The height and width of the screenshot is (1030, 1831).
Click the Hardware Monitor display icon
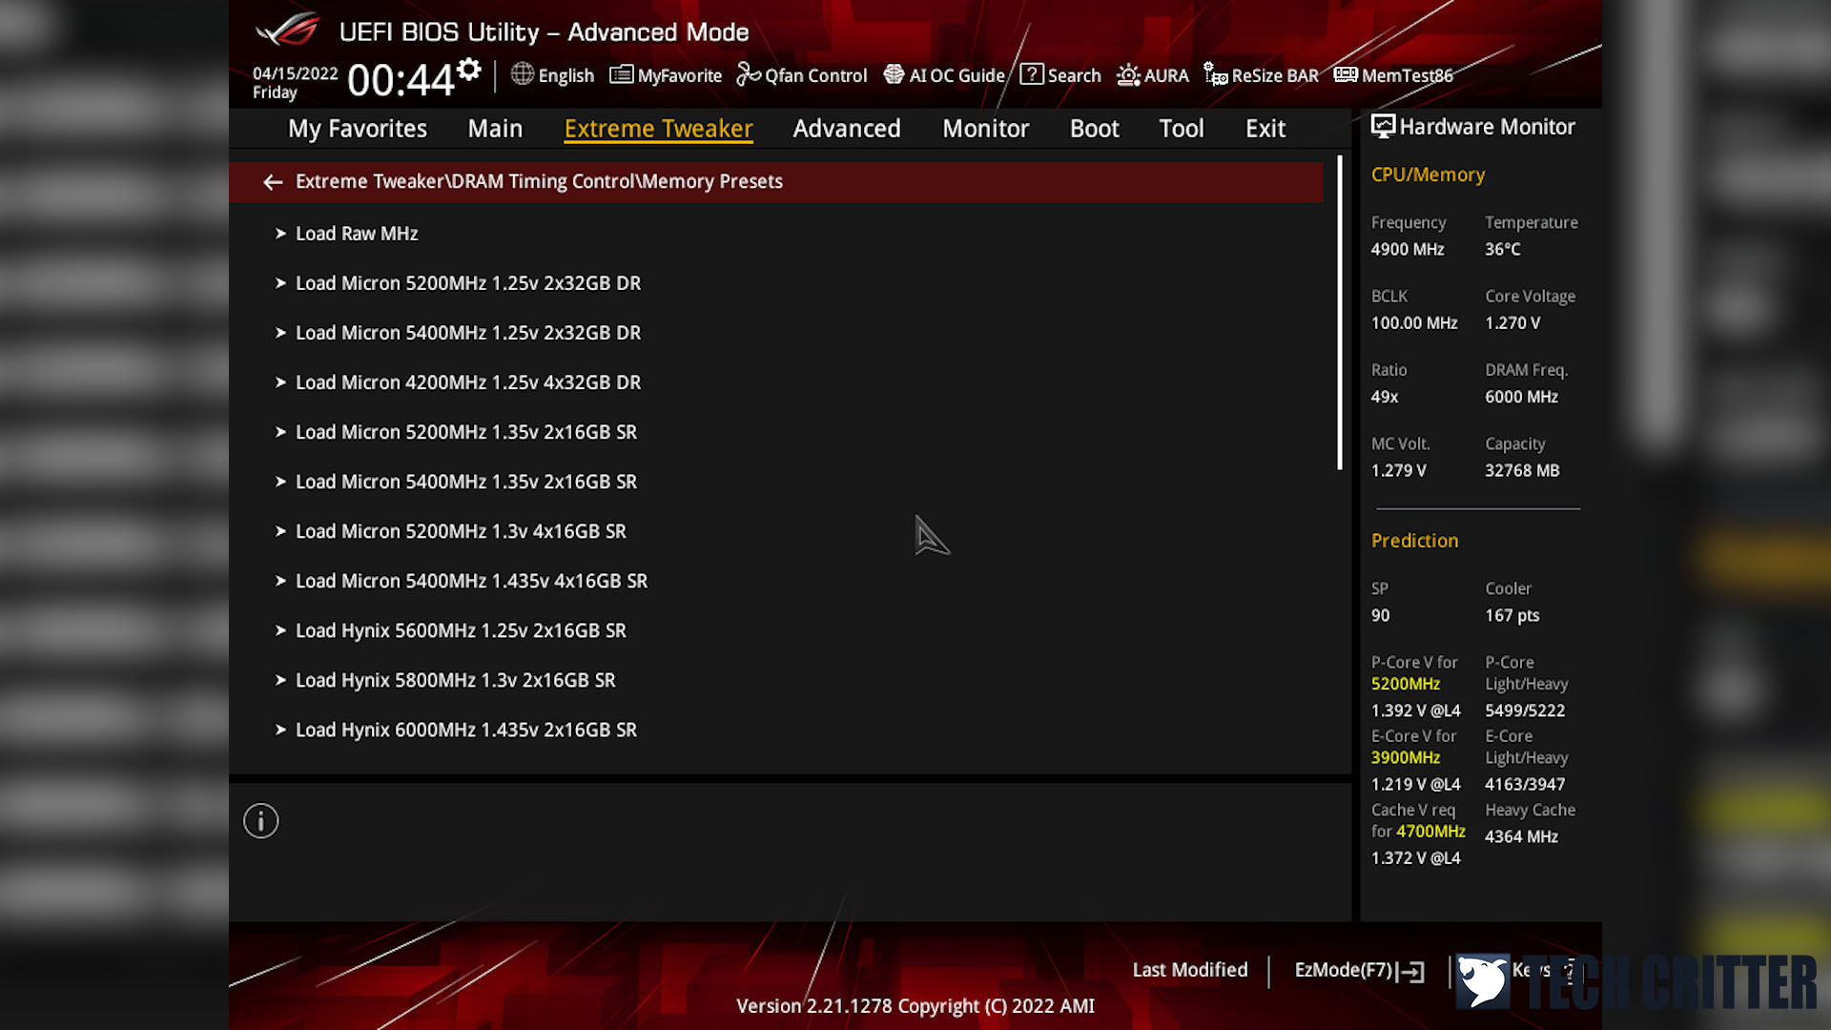[1383, 127]
